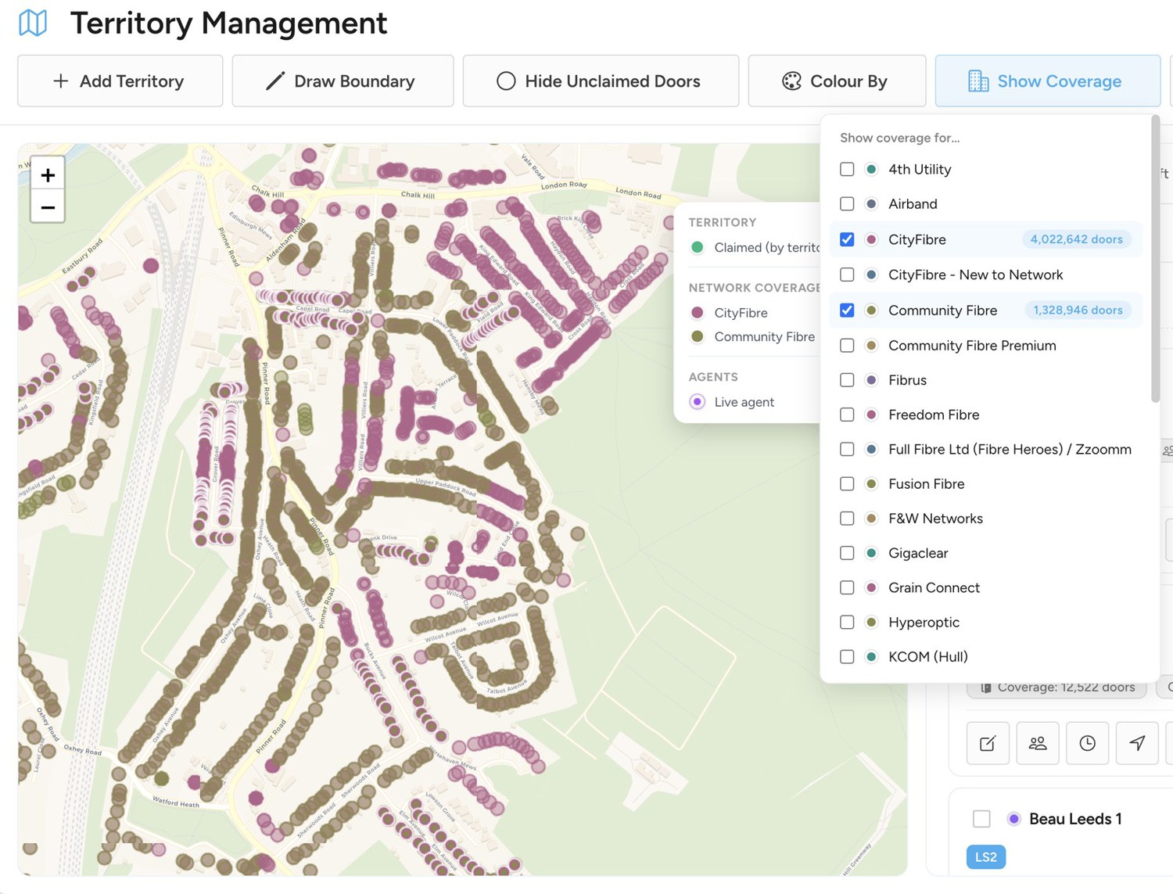Click the Claimed green legend dot

[698, 247]
